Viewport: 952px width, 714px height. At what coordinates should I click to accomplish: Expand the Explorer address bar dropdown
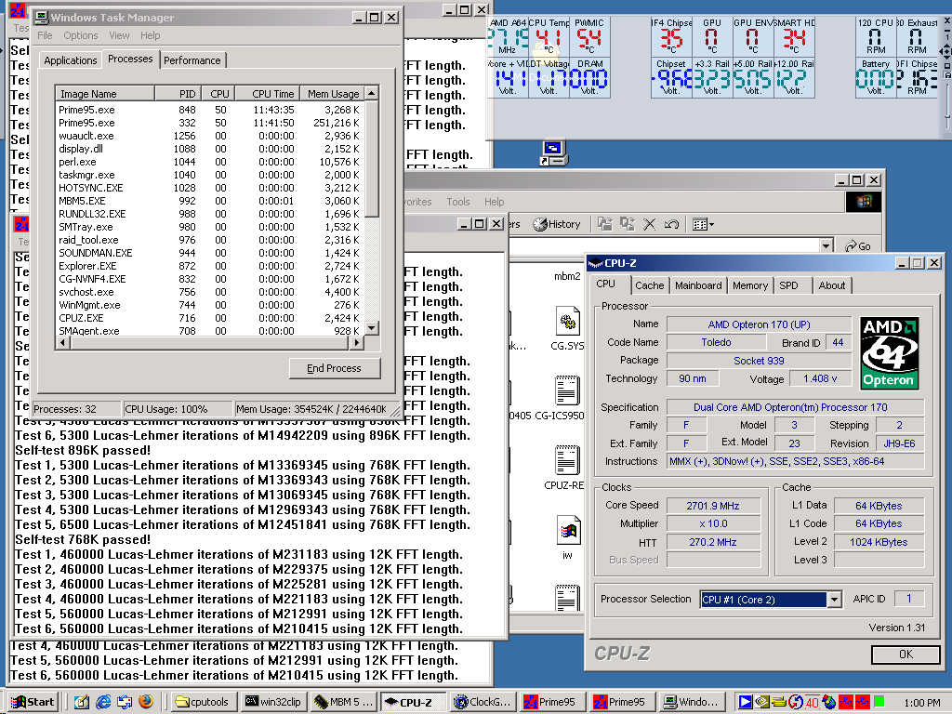coord(826,245)
